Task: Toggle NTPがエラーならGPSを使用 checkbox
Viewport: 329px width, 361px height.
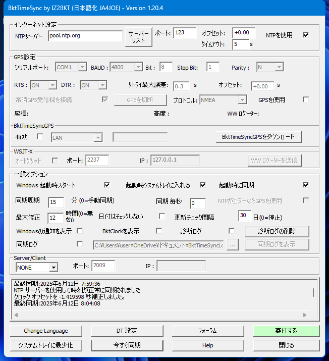Action: 305,200
